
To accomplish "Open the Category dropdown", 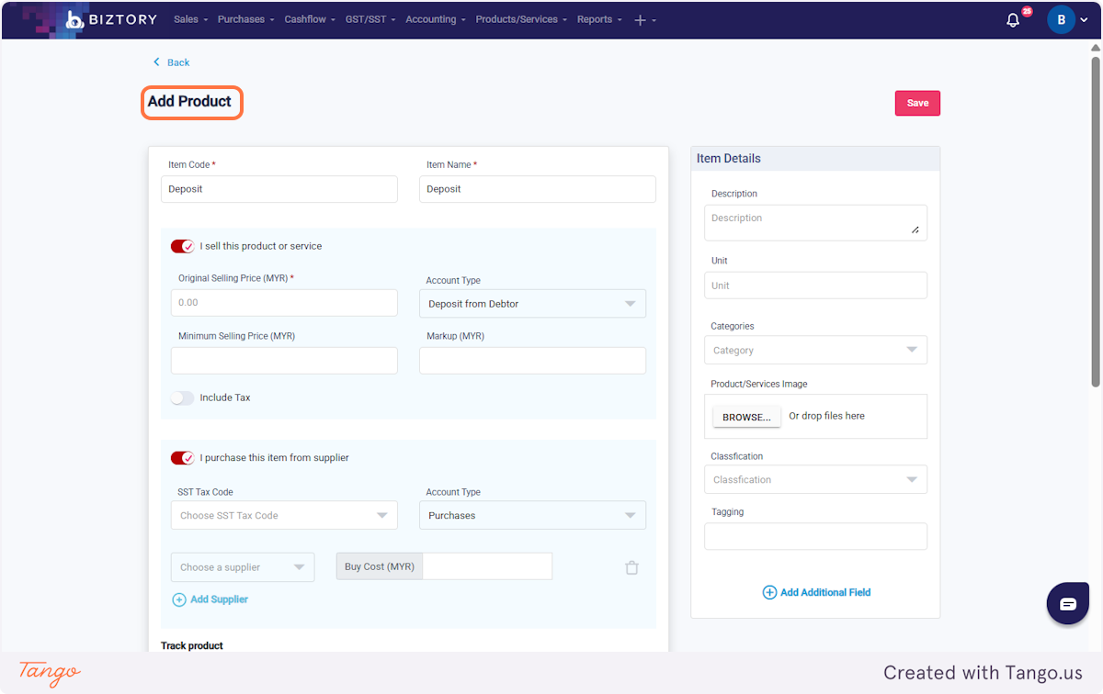I will point(815,350).
